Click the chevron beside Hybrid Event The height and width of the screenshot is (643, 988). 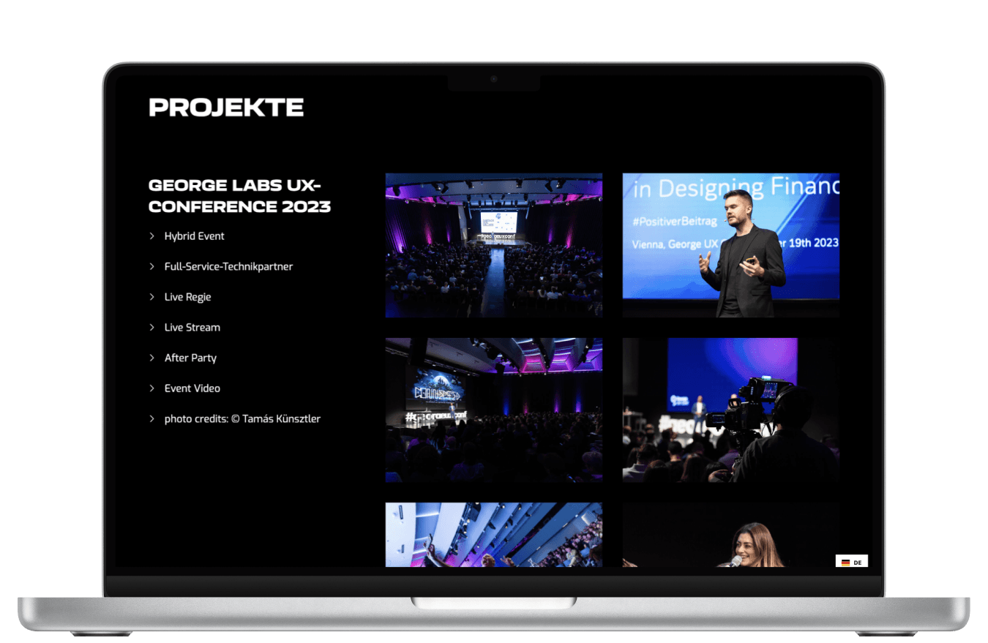[x=152, y=236]
